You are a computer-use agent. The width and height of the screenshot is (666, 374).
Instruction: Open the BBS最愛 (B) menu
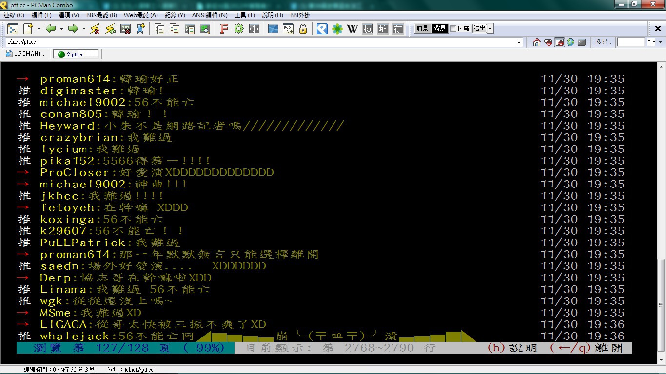tap(101, 15)
